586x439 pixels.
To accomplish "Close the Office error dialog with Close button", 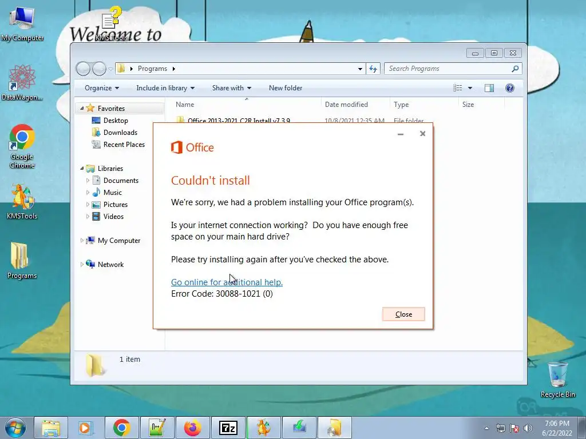I will click(x=403, y=314).
